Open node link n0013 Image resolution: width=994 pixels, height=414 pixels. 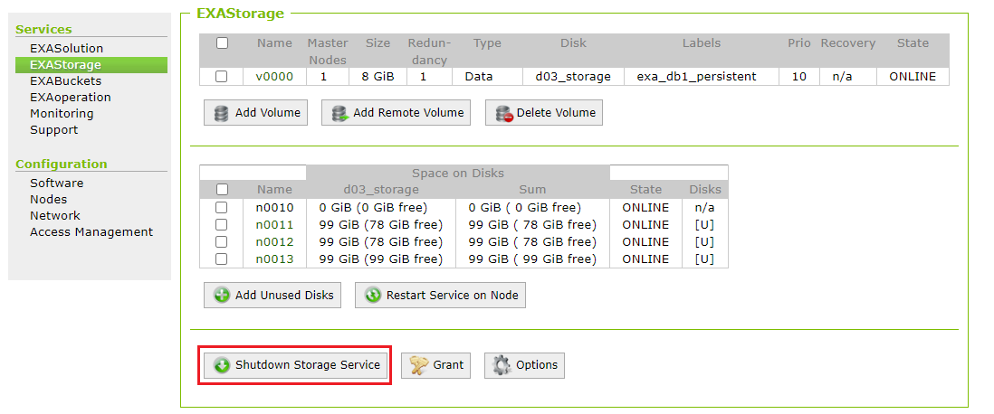pyautogui.click(x=274, y=259)
